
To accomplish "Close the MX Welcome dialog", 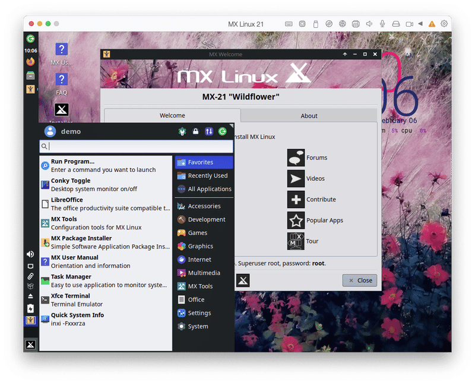I will 360,280.
